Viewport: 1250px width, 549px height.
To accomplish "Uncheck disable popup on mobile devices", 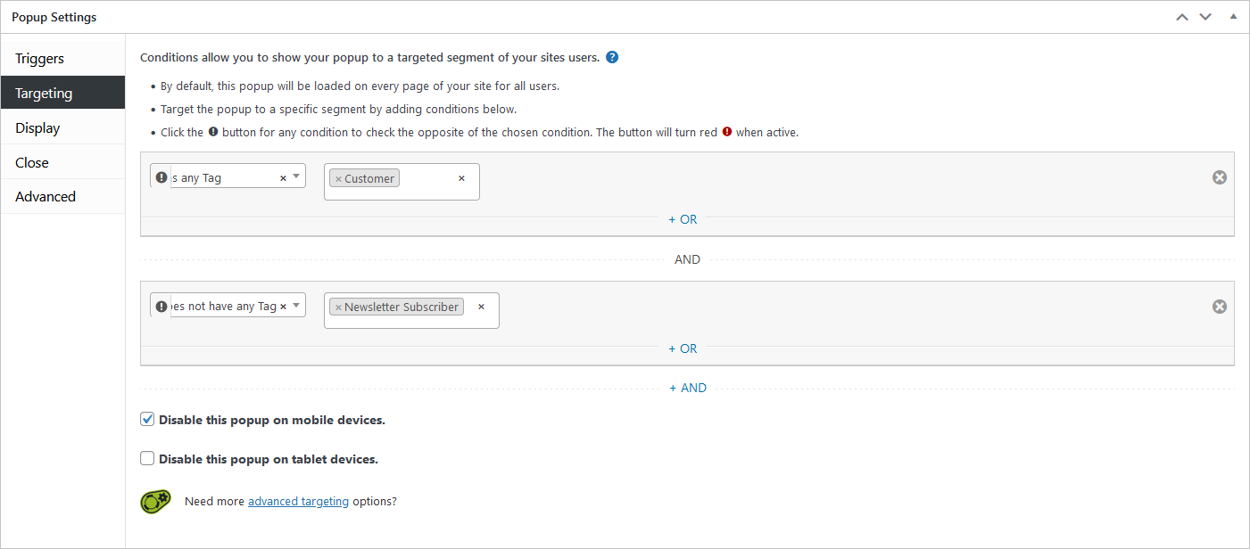I will [x=146, y=419].
